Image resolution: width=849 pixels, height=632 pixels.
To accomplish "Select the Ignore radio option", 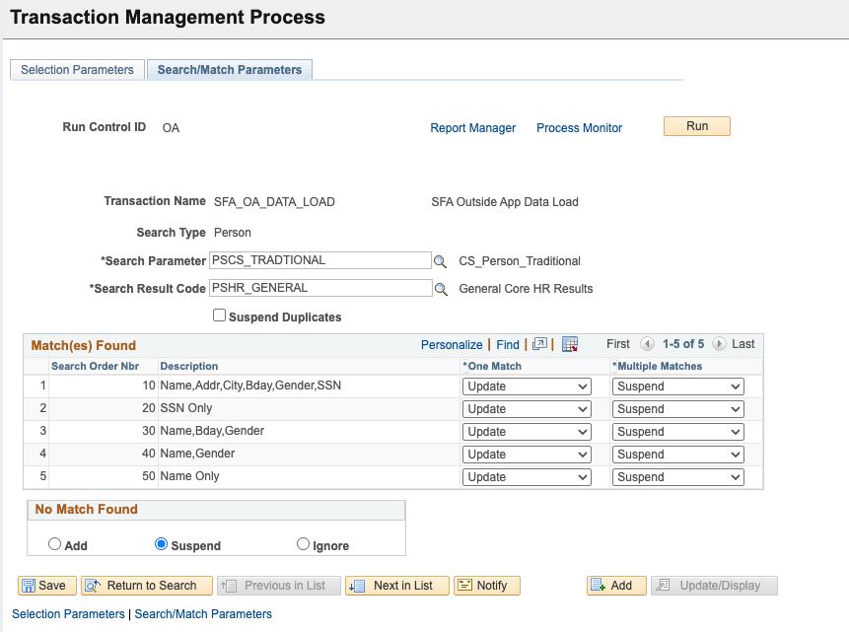I will point(303,543).
